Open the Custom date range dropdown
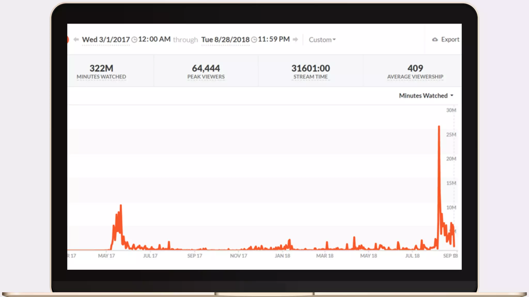The width and height of the screenshot is (529, 297). [x=322, y=40]
